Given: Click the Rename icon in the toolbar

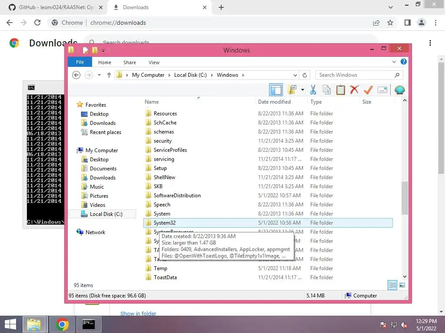Looking at the screenshot, I should (x=382, y=90).
